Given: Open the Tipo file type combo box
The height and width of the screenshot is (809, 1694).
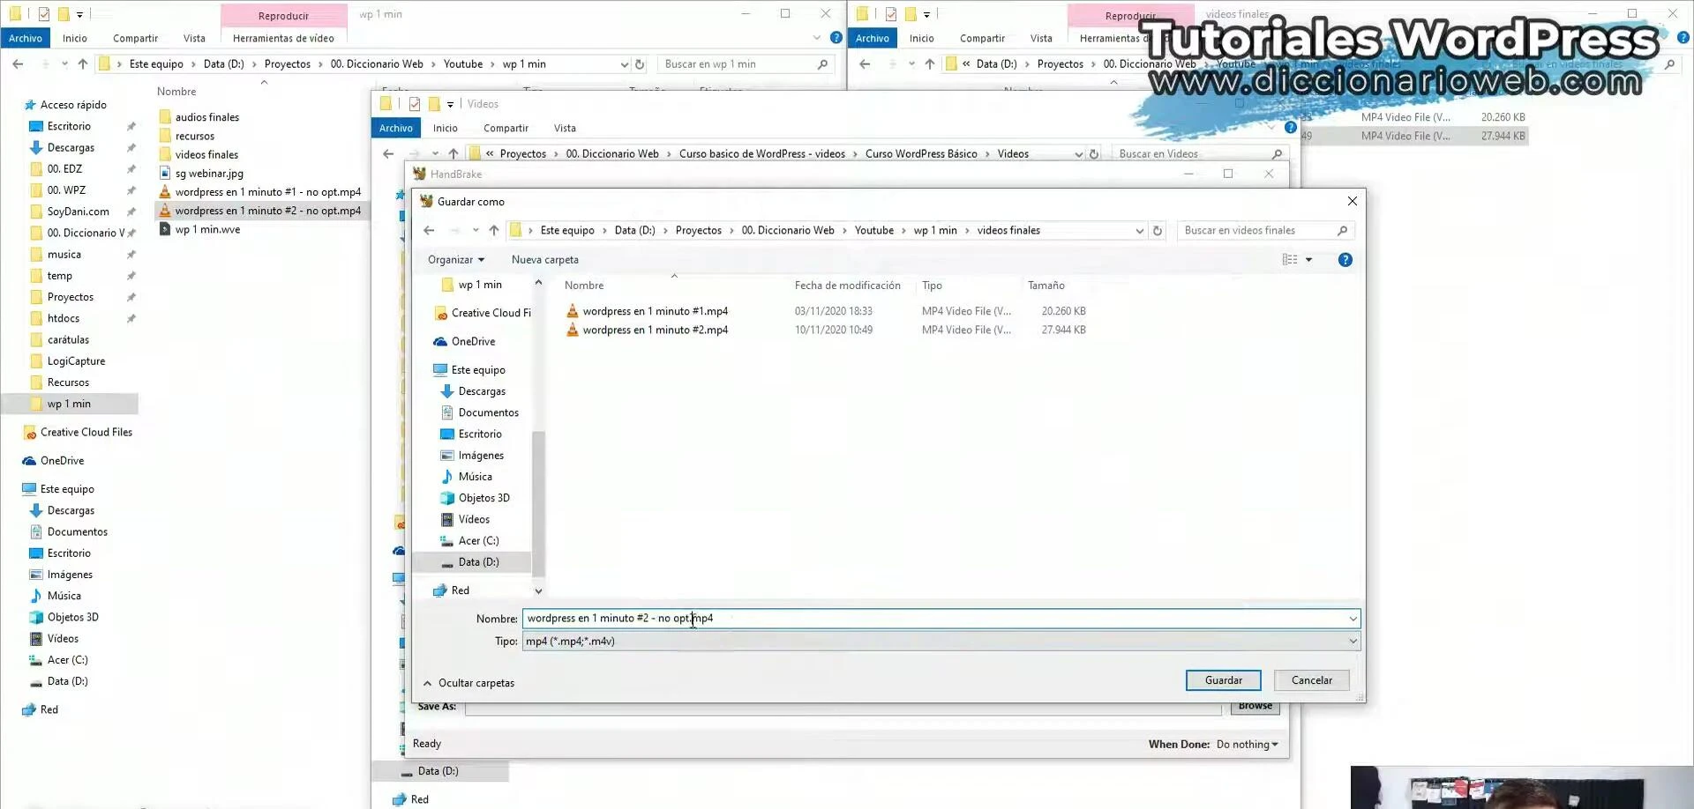Looking at the screenshot, I should point(941,642).
